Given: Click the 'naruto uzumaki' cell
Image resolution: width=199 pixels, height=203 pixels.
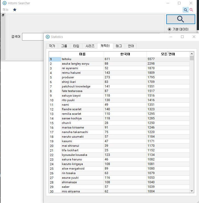Looking at the screenshot, I should coord(82,137).
